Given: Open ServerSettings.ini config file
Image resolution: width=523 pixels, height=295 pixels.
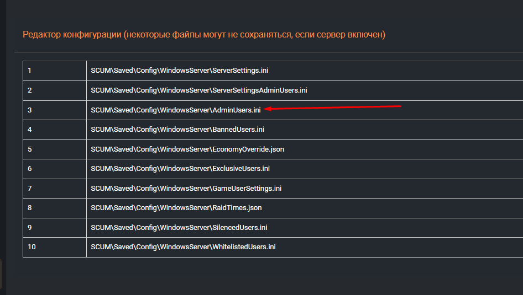Looking at the screenshot, I should 179,71.
